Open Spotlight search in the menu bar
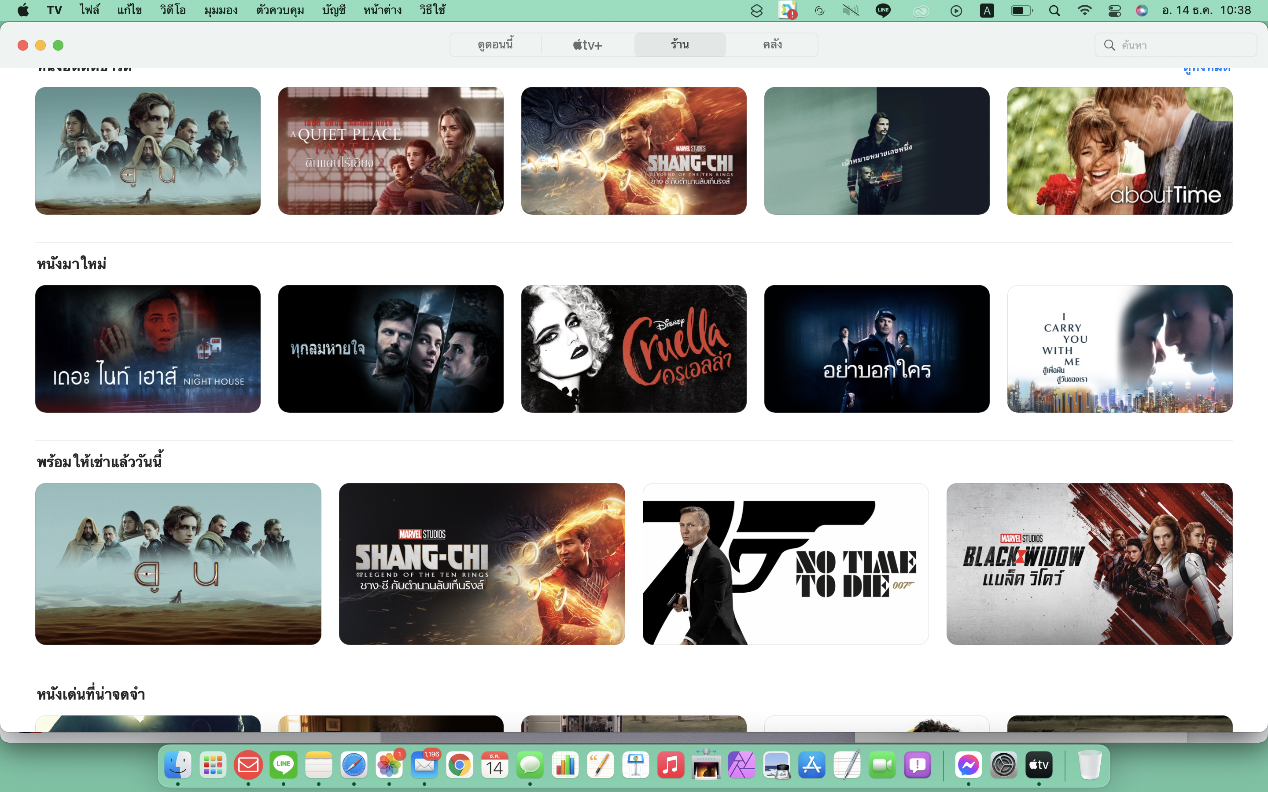 coord(1054,11)
